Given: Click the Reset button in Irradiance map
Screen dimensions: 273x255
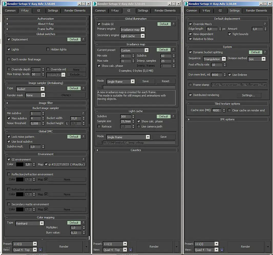Looking at the screenshot, I should tap(165, 81).
